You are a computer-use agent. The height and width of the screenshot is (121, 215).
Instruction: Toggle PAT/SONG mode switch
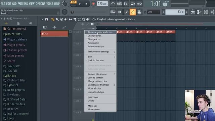(74, 4)
